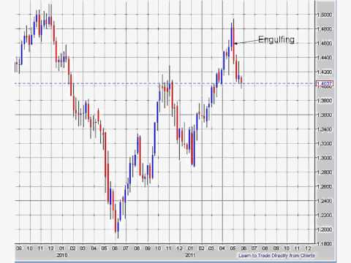Click the 1.1800 price axis label
The width and height of the screenshot is (351, 263).
(x=325, y=244)
